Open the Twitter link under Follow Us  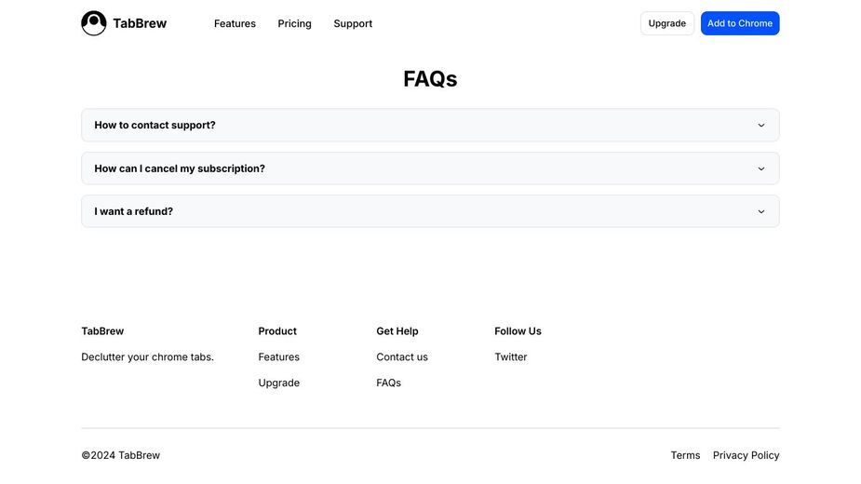[511, 357]
